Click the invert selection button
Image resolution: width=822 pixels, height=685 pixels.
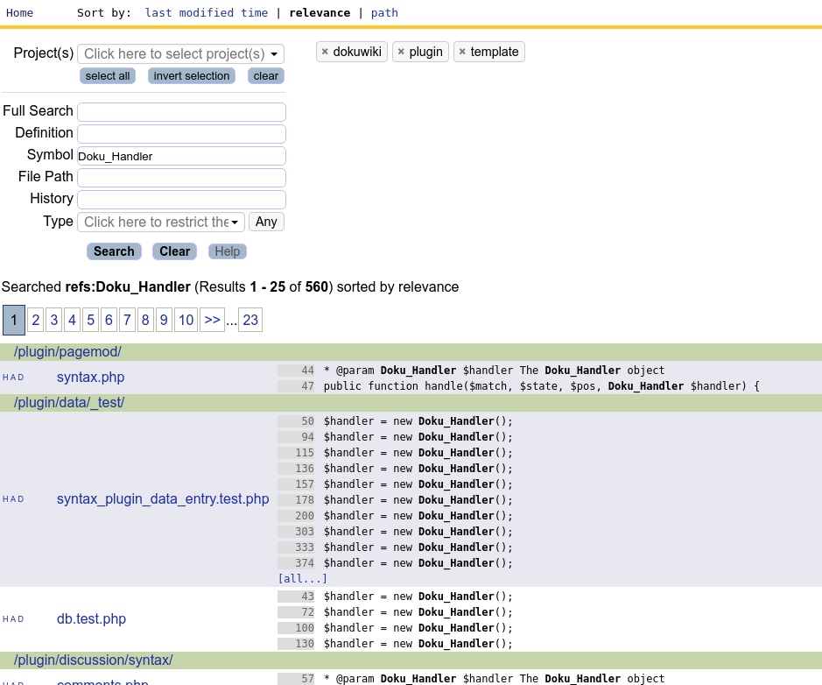(x=192, y=76)
